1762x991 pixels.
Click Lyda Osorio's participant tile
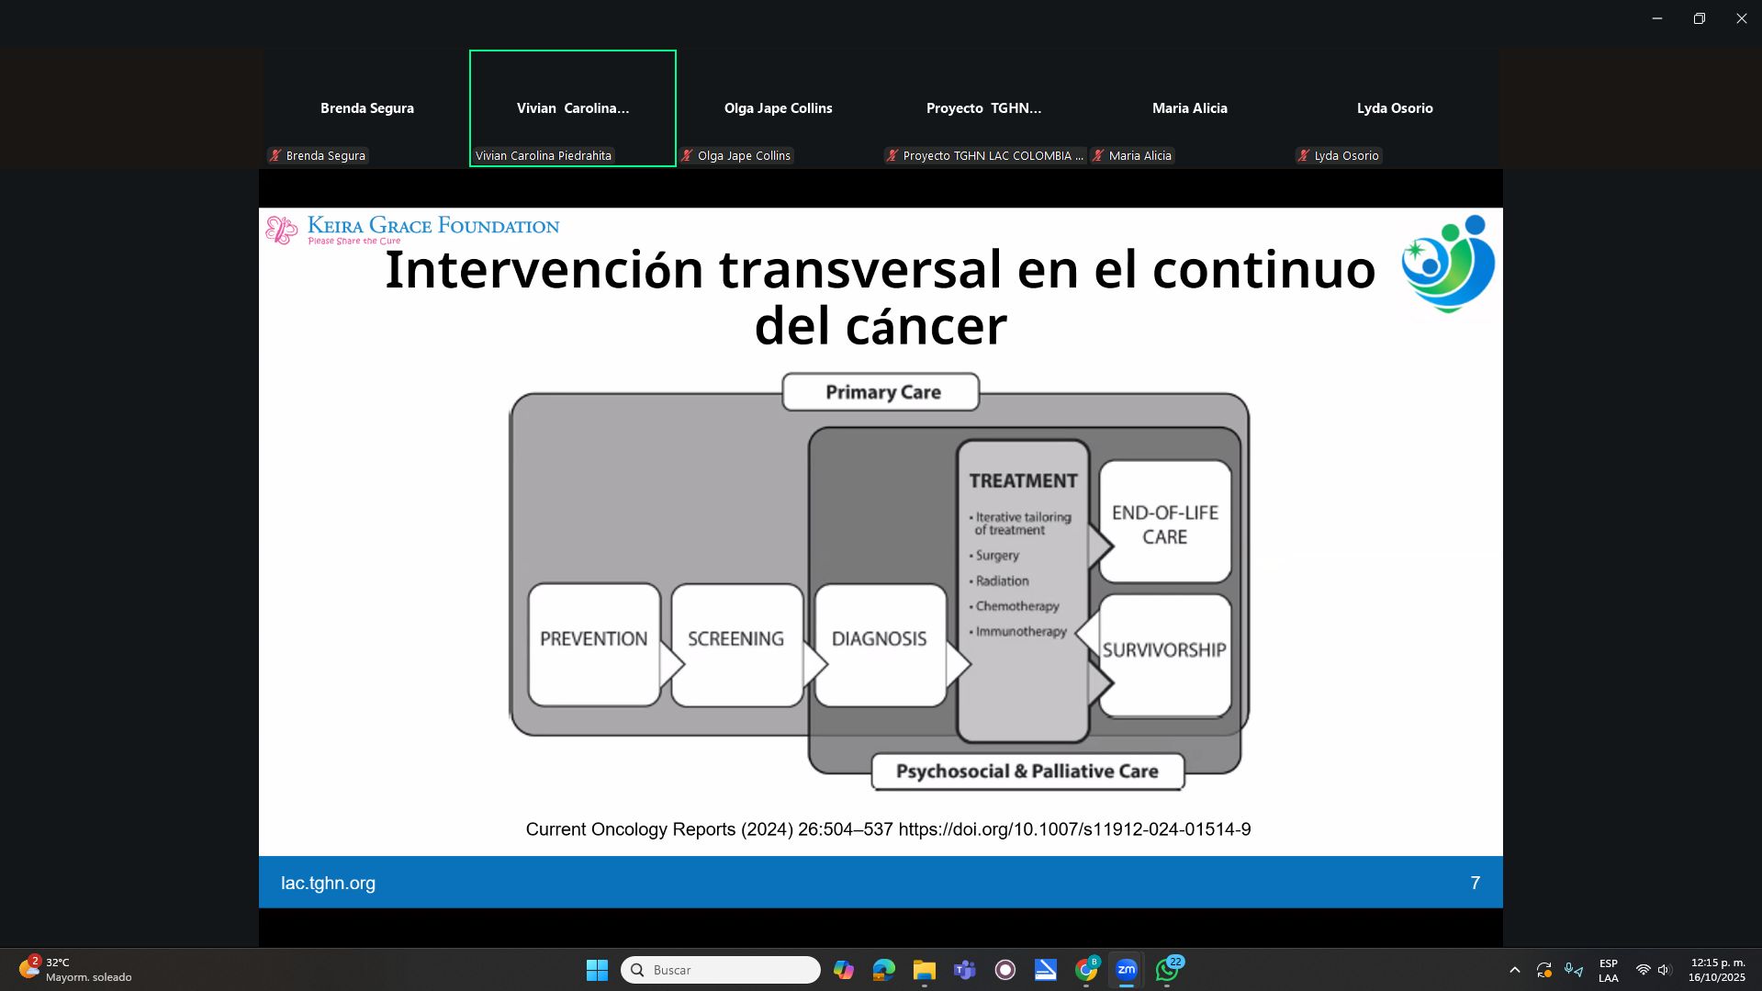point(1394,108)
